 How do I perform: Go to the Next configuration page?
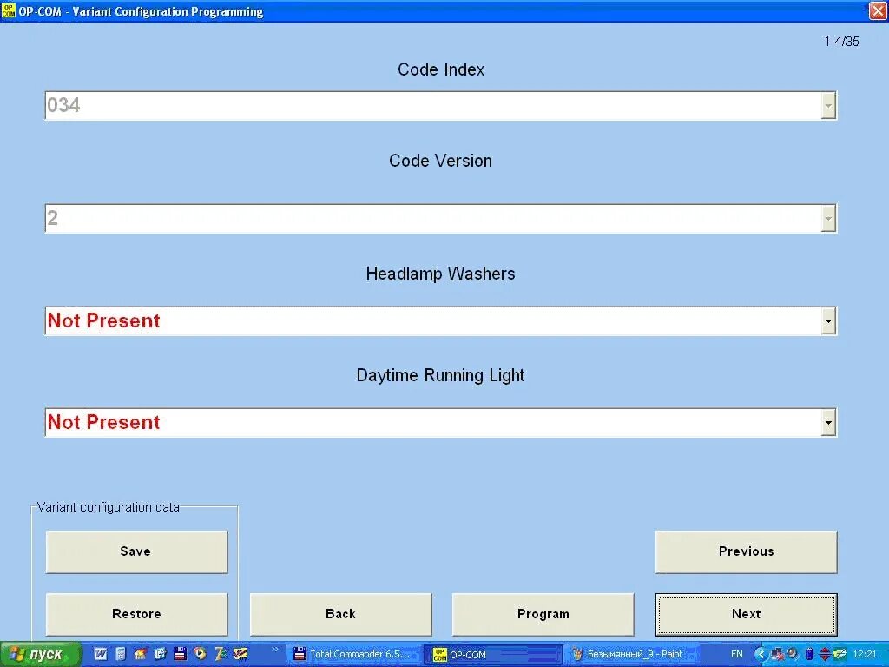746,614
